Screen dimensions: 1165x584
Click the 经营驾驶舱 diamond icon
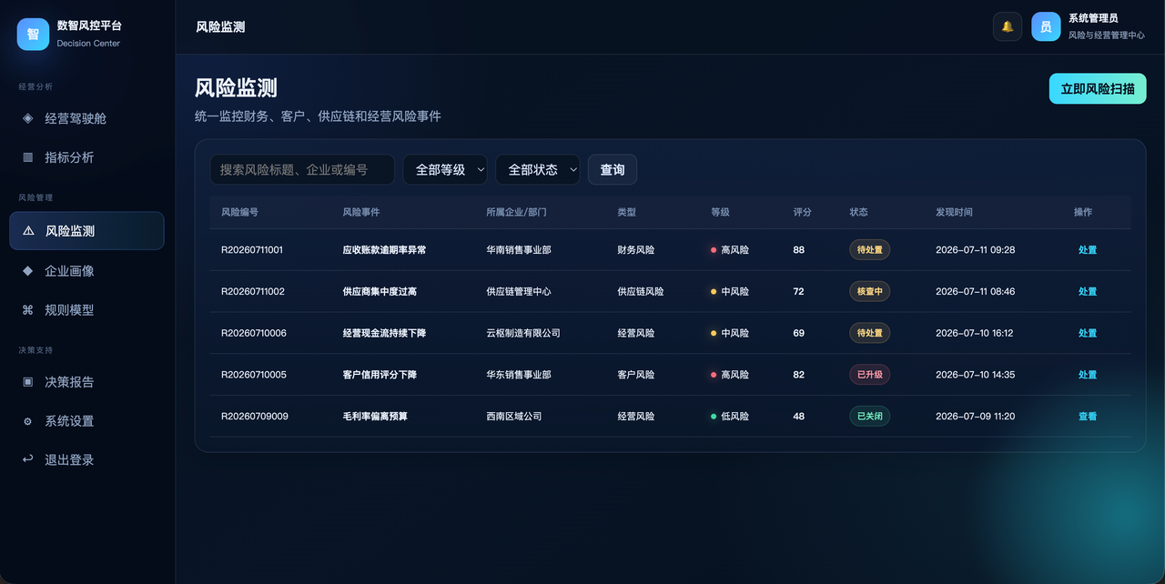pyautogui.click(x=27, y=118)
